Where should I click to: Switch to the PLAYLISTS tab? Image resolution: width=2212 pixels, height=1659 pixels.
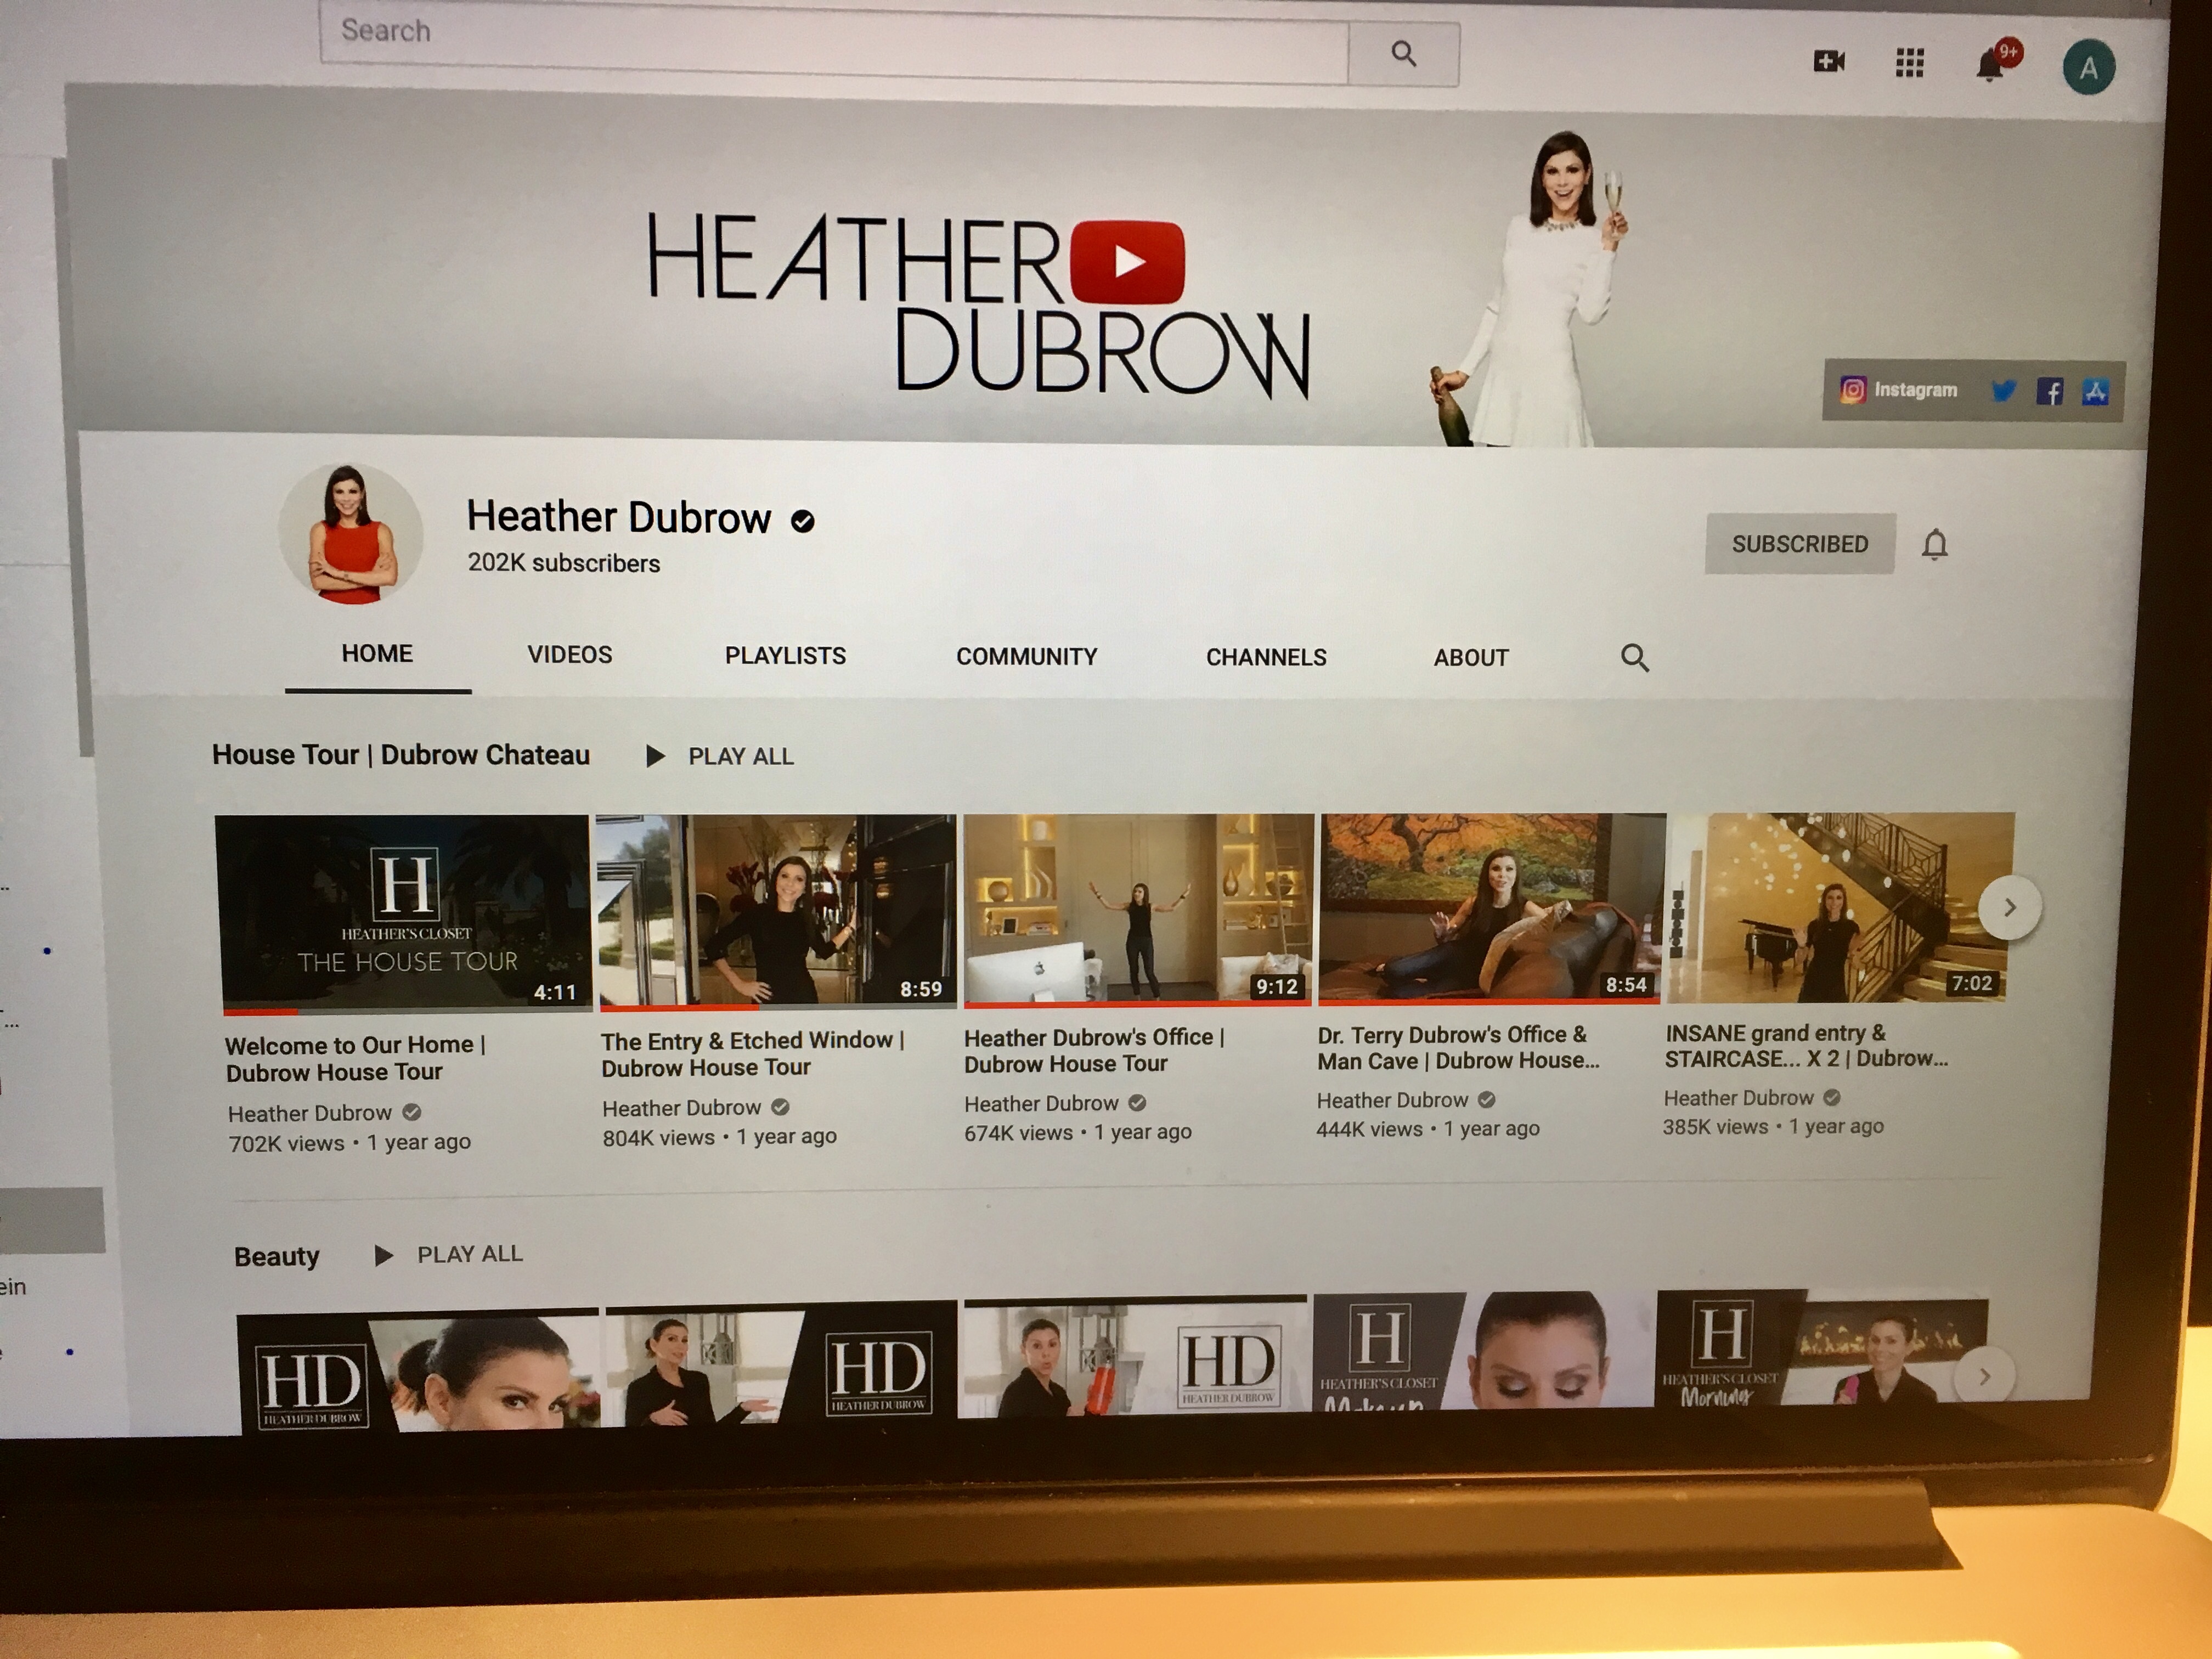click(785, 656)
